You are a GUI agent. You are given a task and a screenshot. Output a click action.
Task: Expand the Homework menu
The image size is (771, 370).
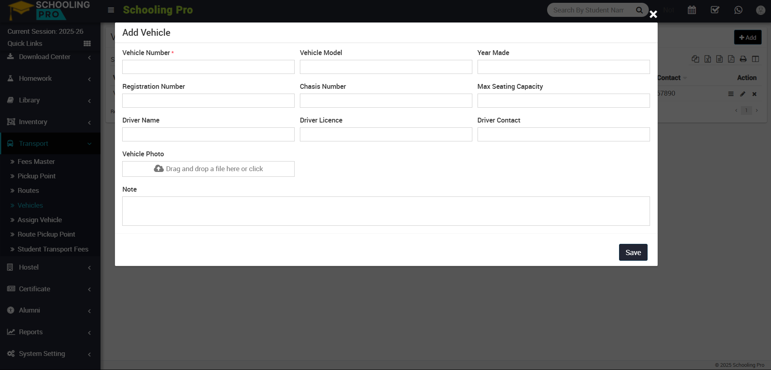(50, 79)
